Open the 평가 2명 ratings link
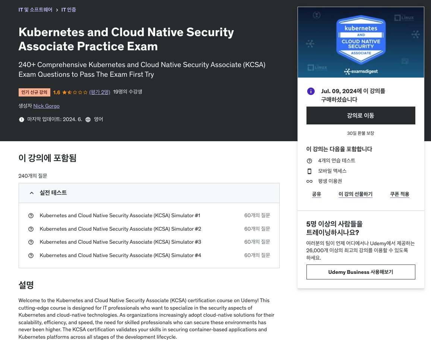Viewport: 431px width, 345px height. (x=100, y=92)
